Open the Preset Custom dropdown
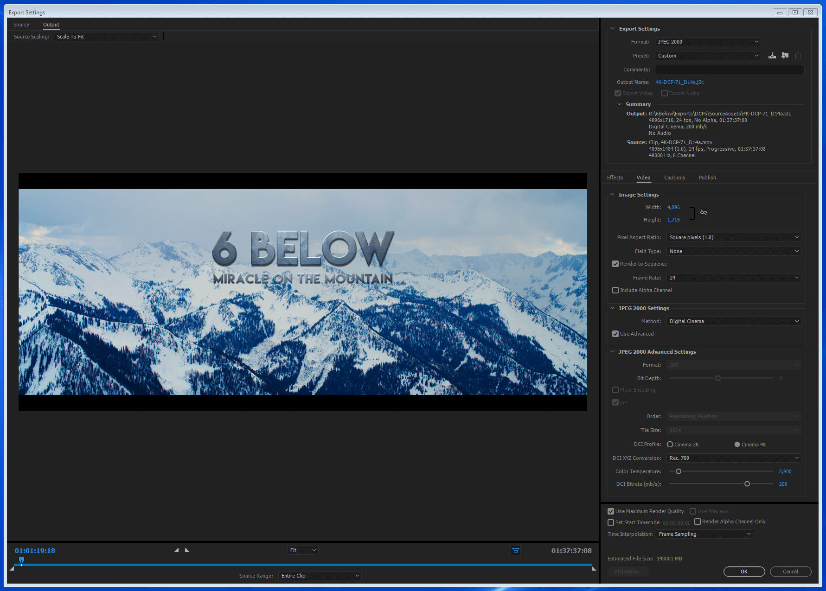The image size is (826, 591). tap(708, 56)
